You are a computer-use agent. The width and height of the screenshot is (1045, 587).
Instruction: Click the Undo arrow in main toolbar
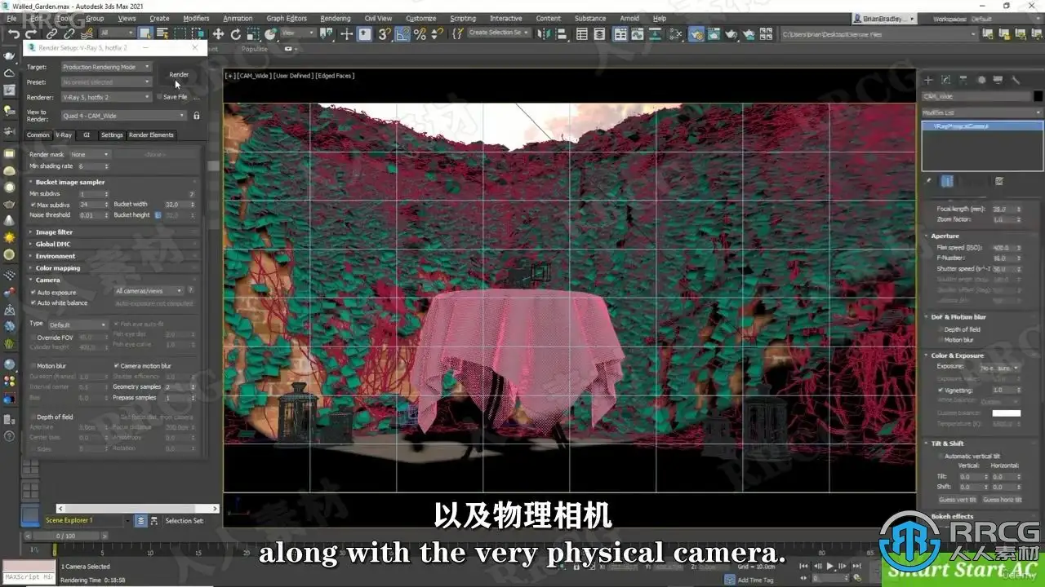14,33
